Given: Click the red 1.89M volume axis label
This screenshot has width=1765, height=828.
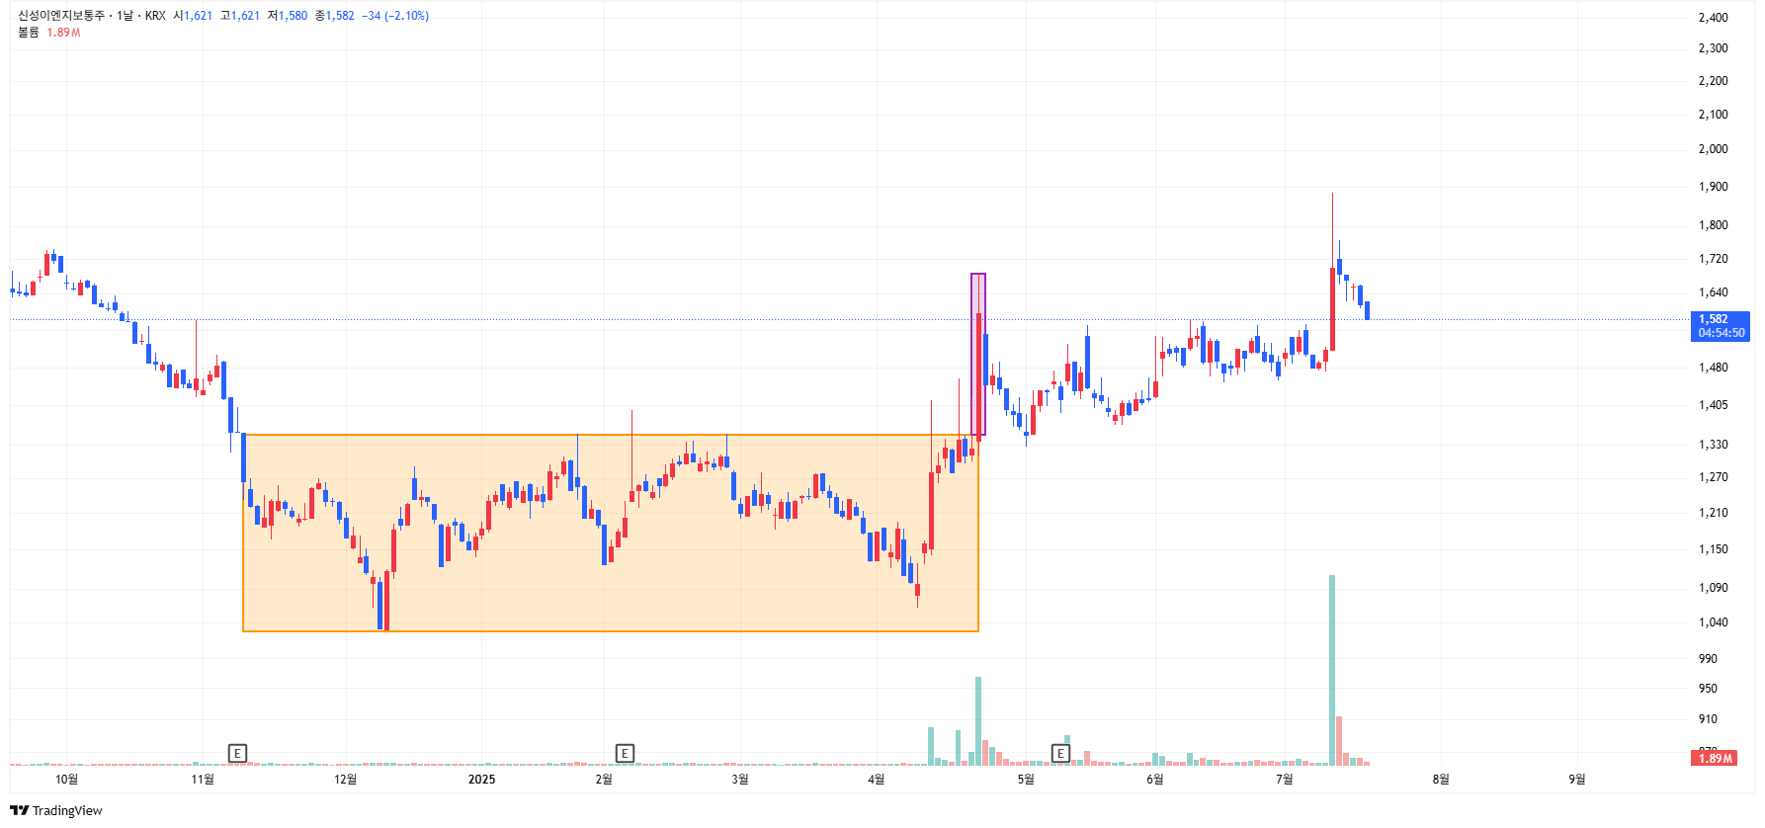Looking at the screenshot, I should [x=1715, y=759].
